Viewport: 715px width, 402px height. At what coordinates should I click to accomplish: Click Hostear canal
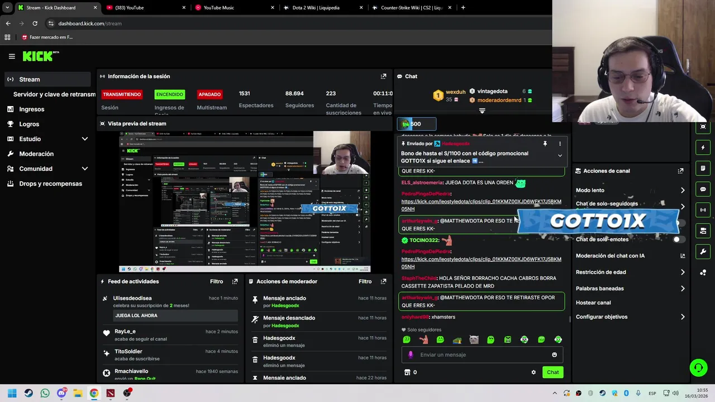[x=593, y=303]
